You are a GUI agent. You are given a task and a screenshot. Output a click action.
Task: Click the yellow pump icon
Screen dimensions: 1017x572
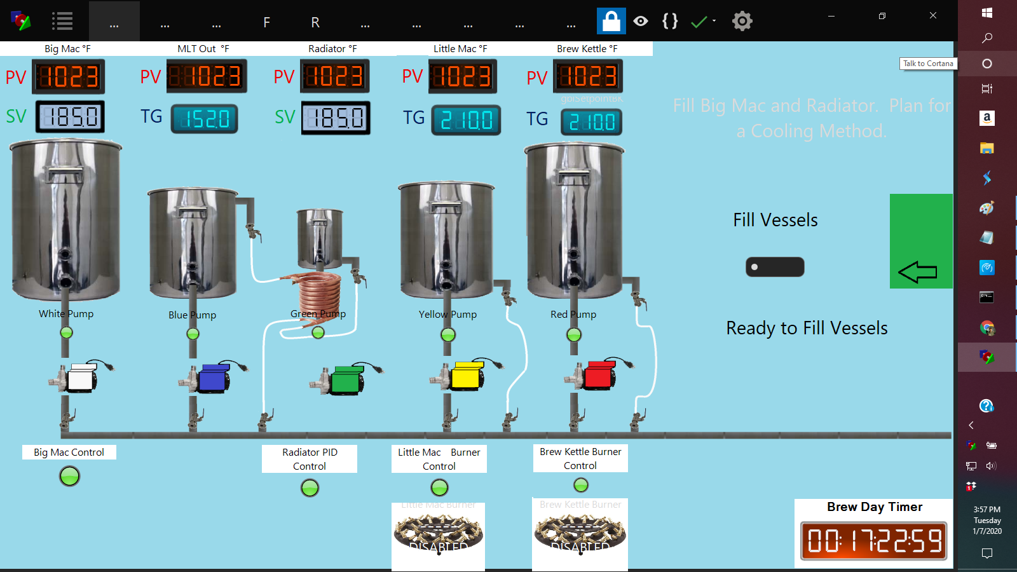pyautogui.click(x=467, y=375)
